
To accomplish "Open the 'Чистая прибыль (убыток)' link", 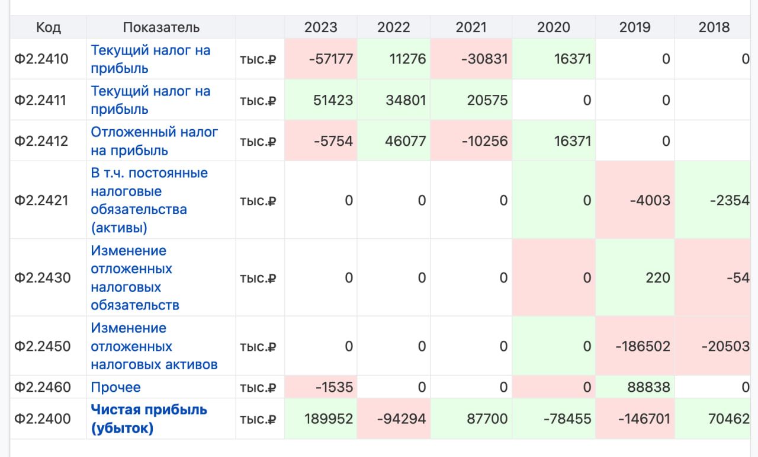I will (149, 418).
